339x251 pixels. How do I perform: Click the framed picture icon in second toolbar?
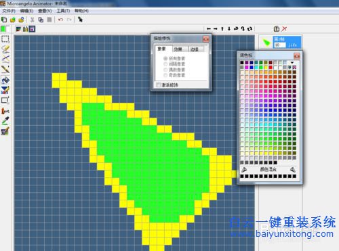(32, 29)
